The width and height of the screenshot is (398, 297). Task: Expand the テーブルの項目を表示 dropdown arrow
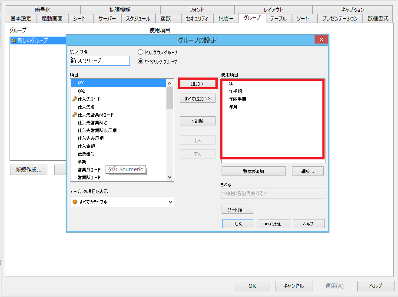tap(169, 202)
